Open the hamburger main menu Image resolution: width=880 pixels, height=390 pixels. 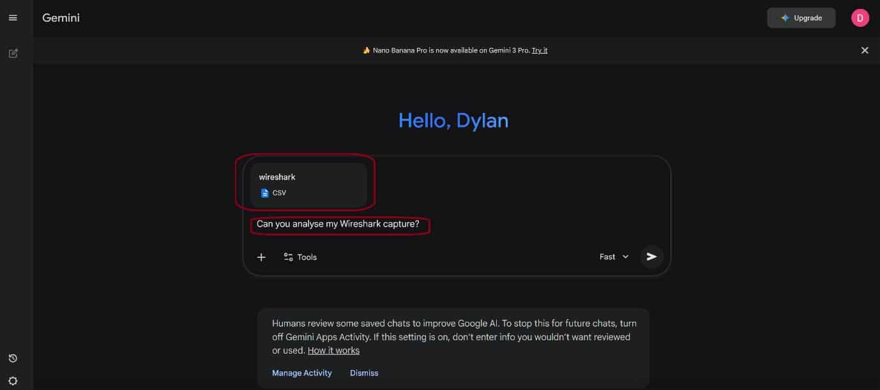[13, 18]
